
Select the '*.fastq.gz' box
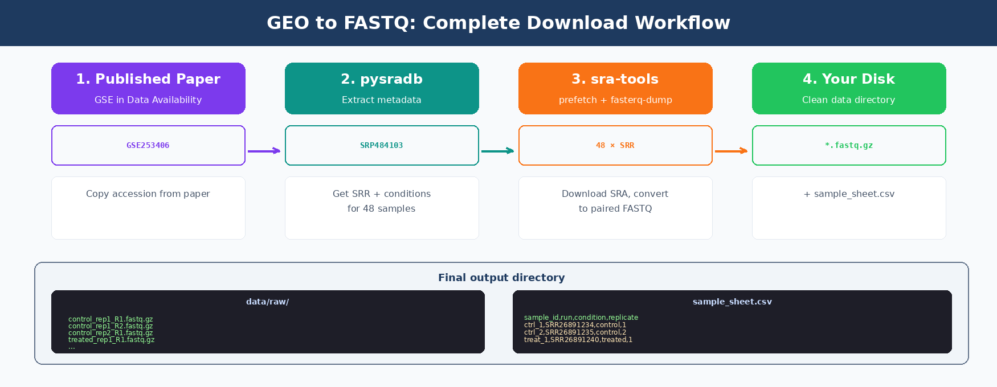click(x=849, y=145)
